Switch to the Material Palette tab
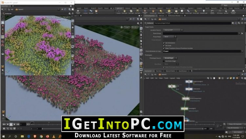The width and height of the screenshot is (246, 139). [170, 71]
